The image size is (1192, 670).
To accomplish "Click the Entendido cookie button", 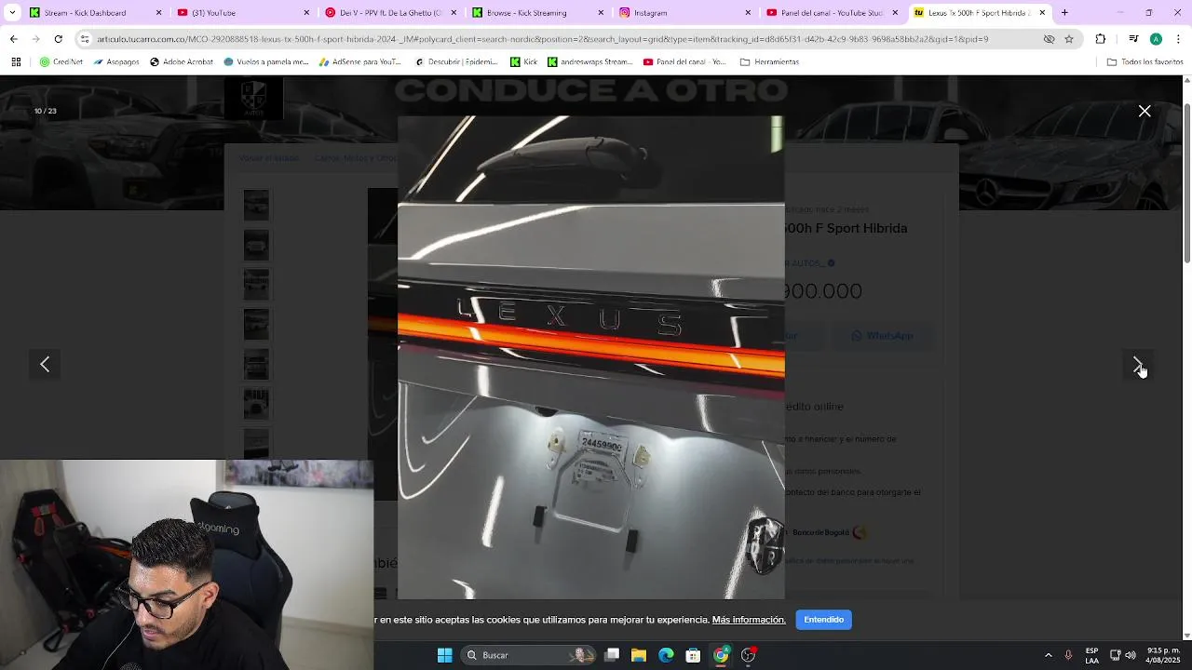I will pos(823,620).
